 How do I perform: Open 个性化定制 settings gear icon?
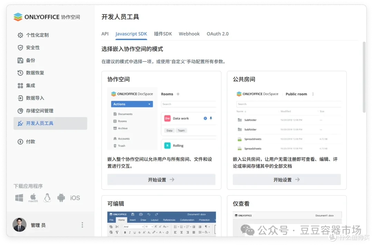[20, 35]
